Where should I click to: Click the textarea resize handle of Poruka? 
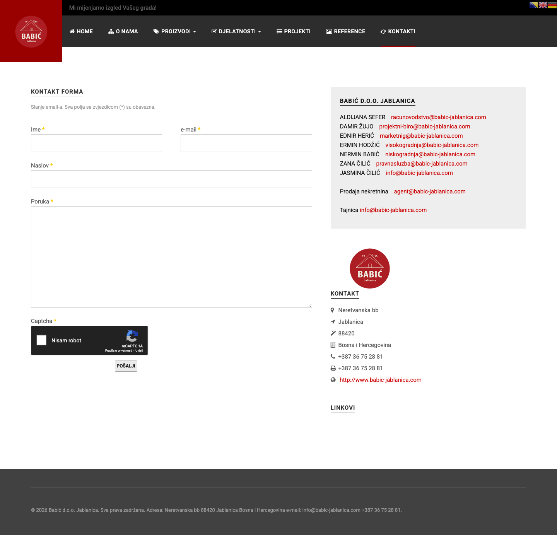[x=310, y=305]
